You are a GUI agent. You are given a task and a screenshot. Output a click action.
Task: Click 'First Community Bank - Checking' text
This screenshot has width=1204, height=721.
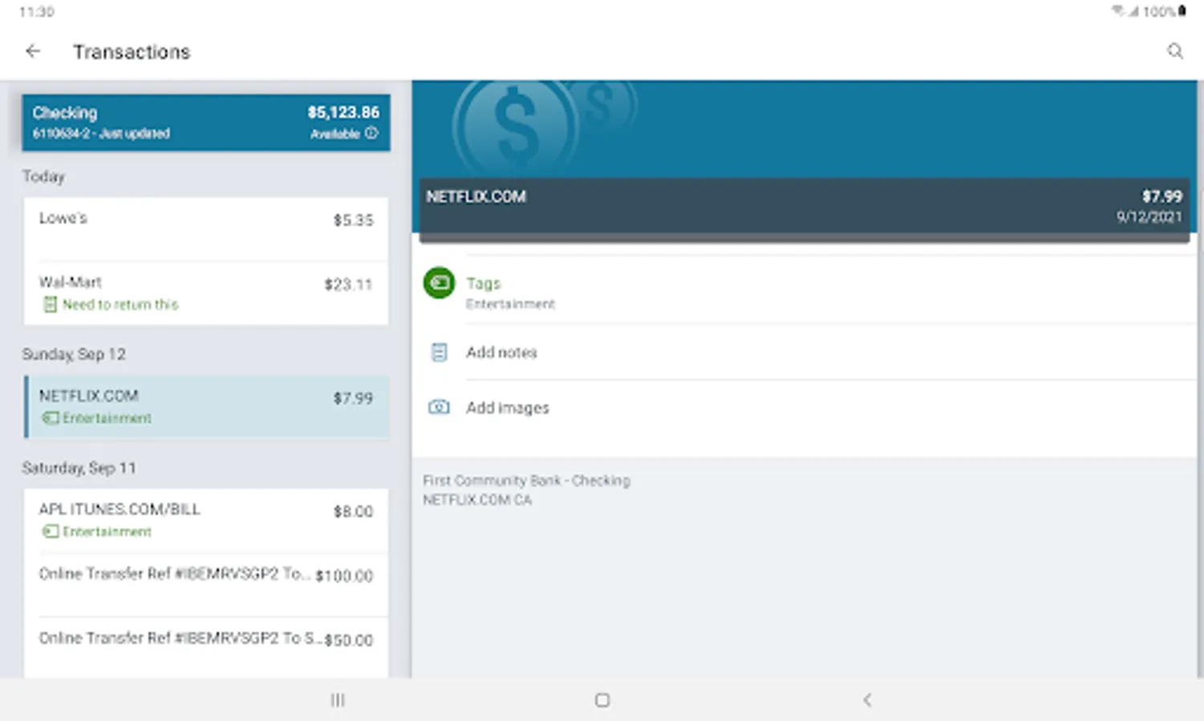click(526, 481)
